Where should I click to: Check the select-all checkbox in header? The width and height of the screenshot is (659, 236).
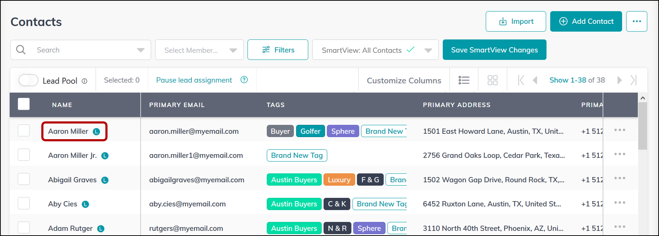(24, 104)
